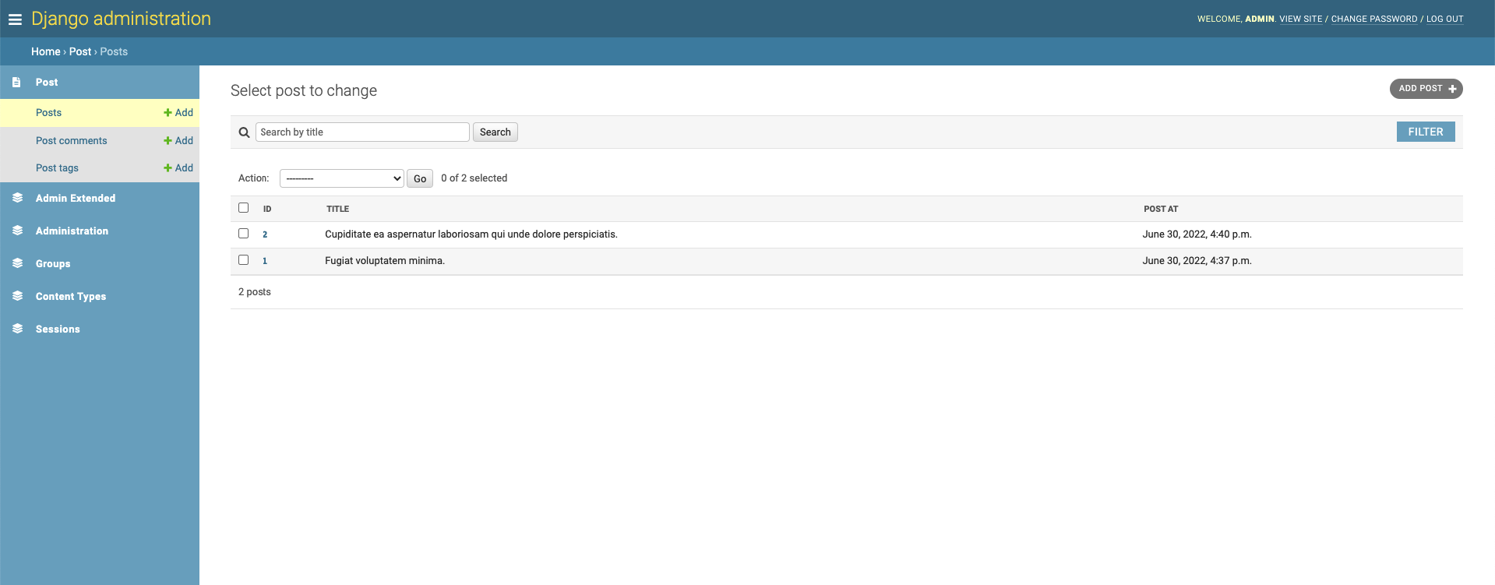Click the LOG OUT link
Image resolution: width=1495 pixels, height=585 pixels.
(1444, 19)
